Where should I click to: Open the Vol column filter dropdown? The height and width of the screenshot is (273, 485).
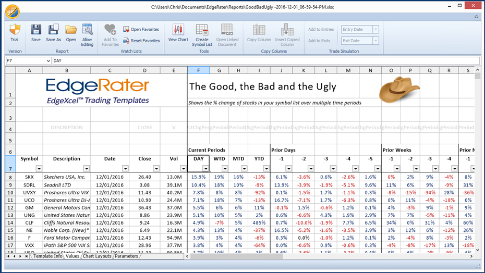pyautogui.click(x=184, y=168)
